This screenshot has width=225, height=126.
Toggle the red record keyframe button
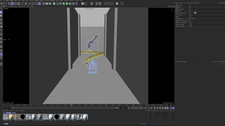[151, 108]
